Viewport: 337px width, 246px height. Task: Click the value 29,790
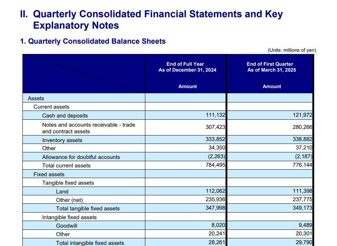[304, 242]
